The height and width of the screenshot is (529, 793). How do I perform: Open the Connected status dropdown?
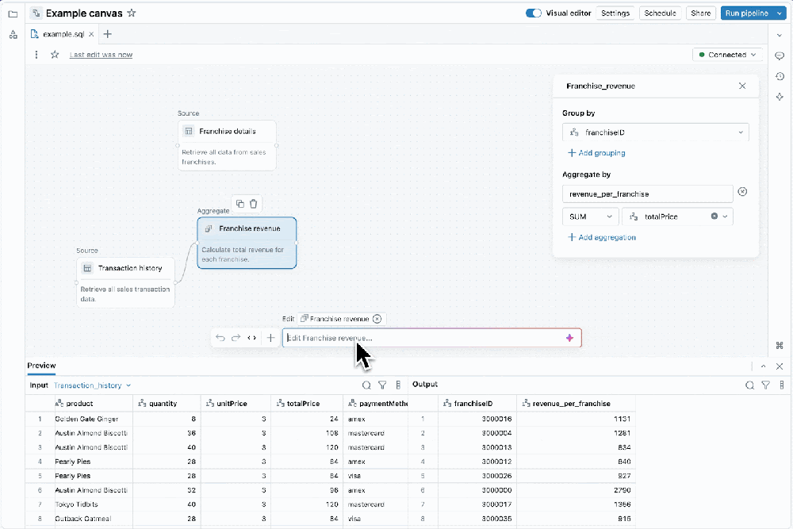726,55
